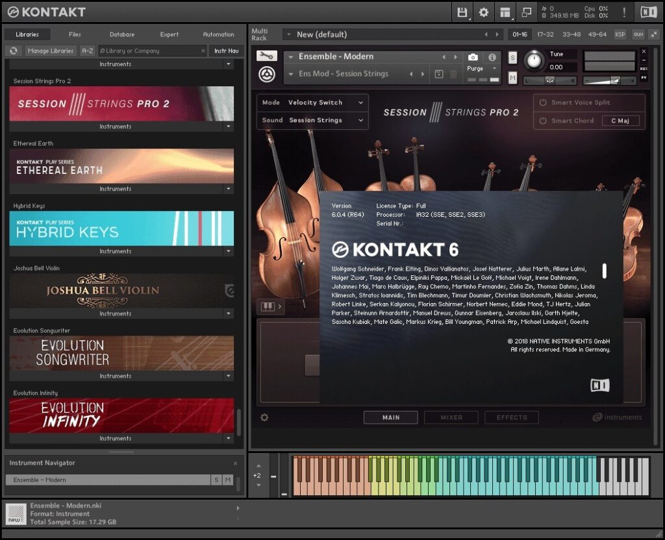Click the instrument volume slider

[x=609, y=80]
